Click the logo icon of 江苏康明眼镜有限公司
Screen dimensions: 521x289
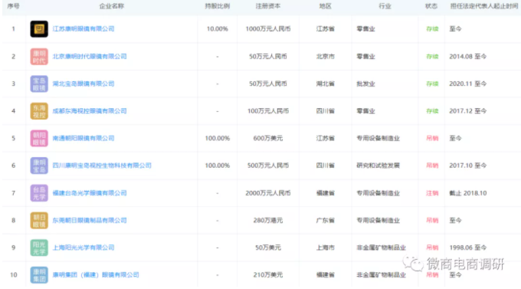tap(39, 29)
